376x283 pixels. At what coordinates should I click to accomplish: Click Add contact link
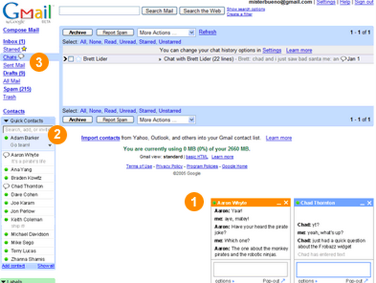click(13, 266)
